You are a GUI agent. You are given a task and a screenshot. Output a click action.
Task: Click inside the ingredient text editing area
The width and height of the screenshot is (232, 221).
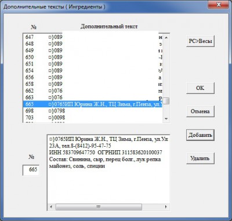[108, 169]
